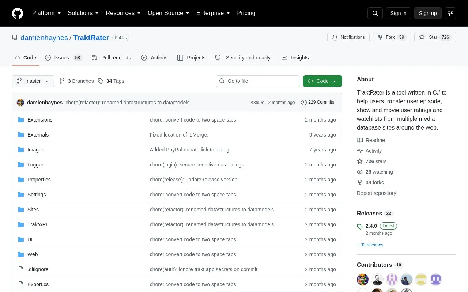Click the .gitignore file icon
Screen dimensions: 468x292
pos(21,269)
